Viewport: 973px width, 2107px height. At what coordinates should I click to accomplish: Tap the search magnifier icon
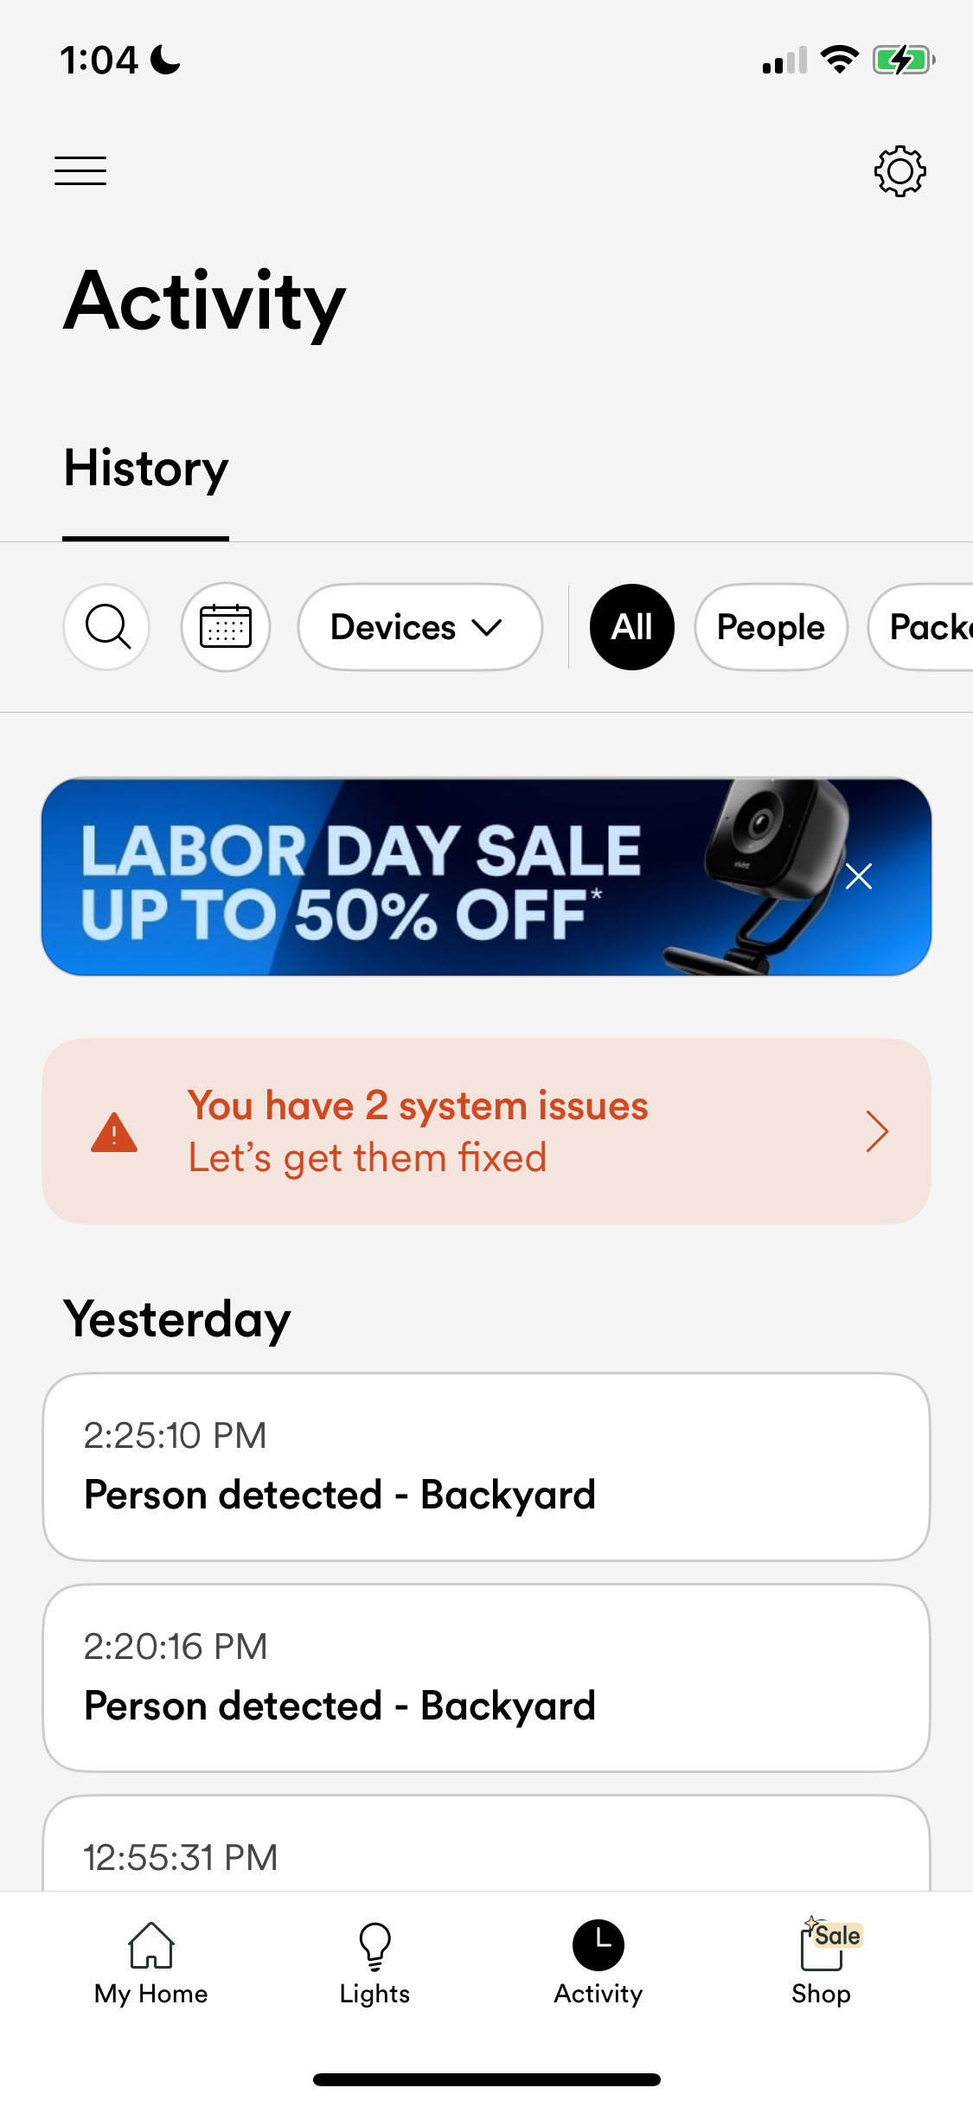107,627
